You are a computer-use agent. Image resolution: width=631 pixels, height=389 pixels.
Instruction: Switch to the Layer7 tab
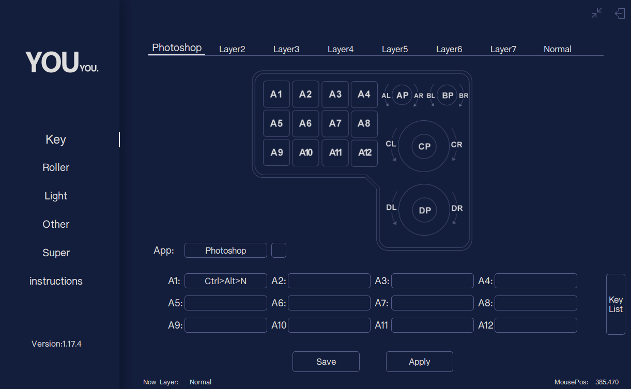503,49
